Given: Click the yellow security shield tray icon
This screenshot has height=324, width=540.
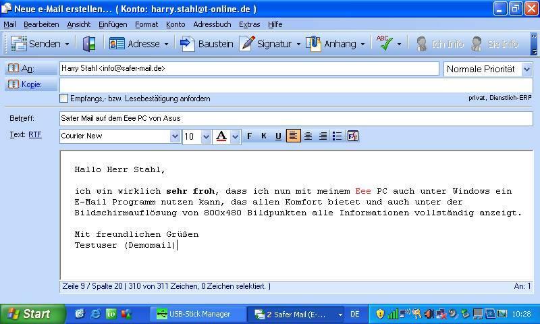Looking at the screenshot, I should (x=379, y=314).
